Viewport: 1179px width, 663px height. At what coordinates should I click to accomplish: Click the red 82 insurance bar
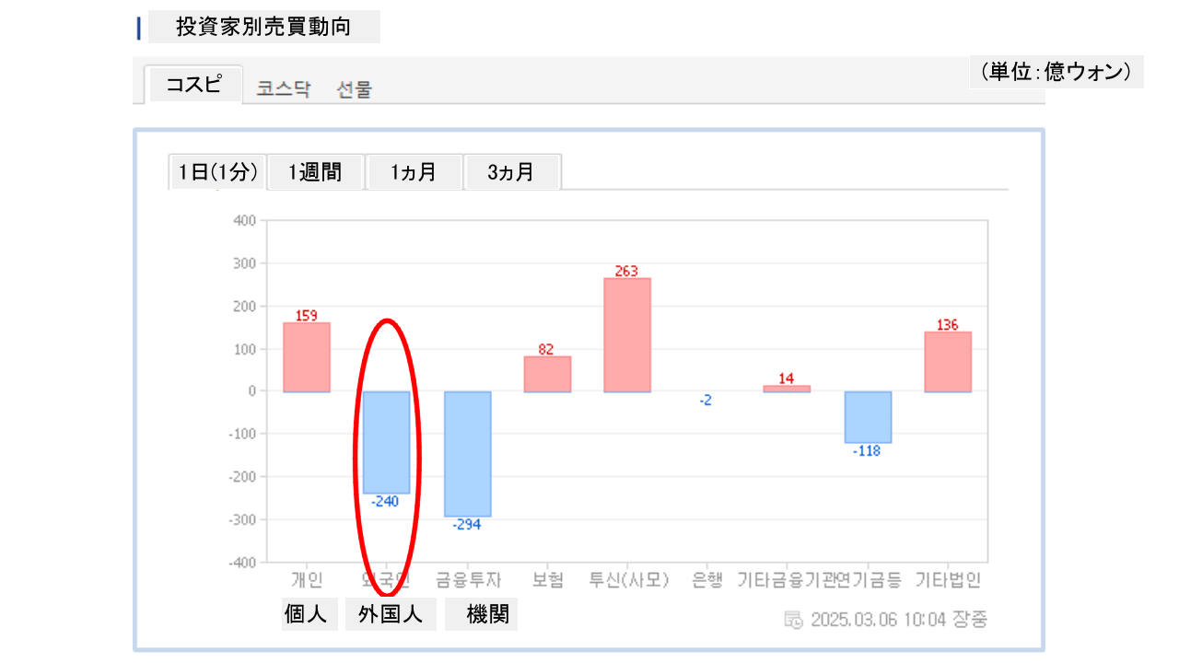547,374
